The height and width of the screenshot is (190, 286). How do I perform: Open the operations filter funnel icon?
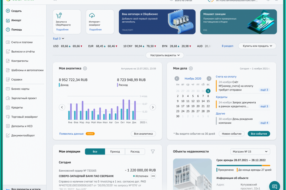point(153,152)
